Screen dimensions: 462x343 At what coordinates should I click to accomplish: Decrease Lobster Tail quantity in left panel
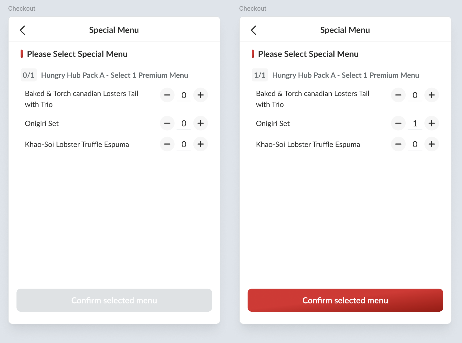pyautogui.click(x=167, y=95)
